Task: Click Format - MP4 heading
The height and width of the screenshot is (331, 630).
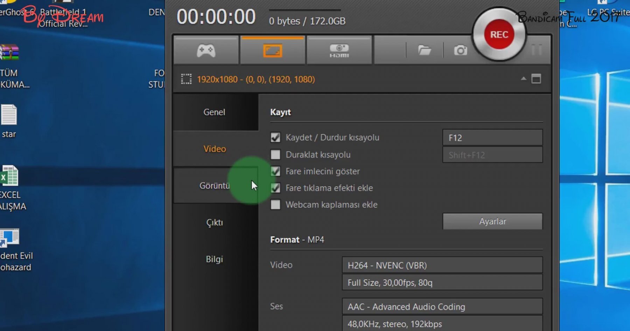Action: [297, 240]
